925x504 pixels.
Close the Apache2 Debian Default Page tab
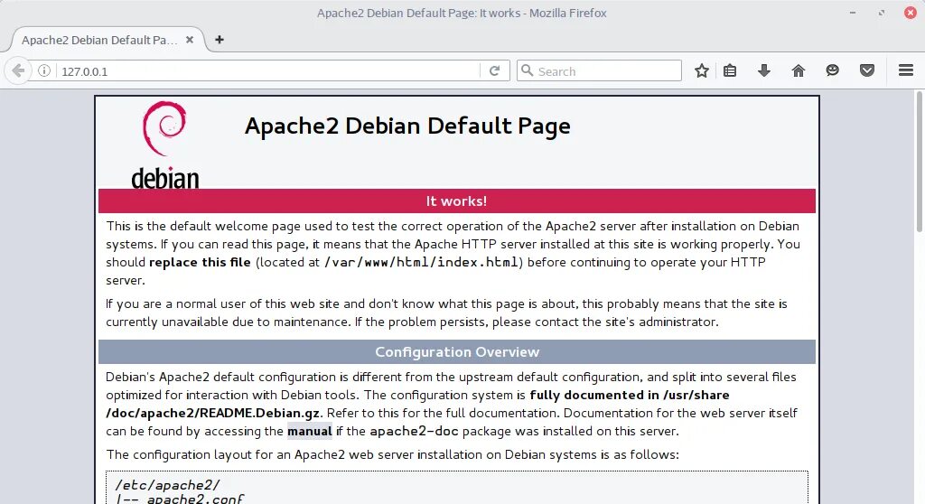point(190,40)
